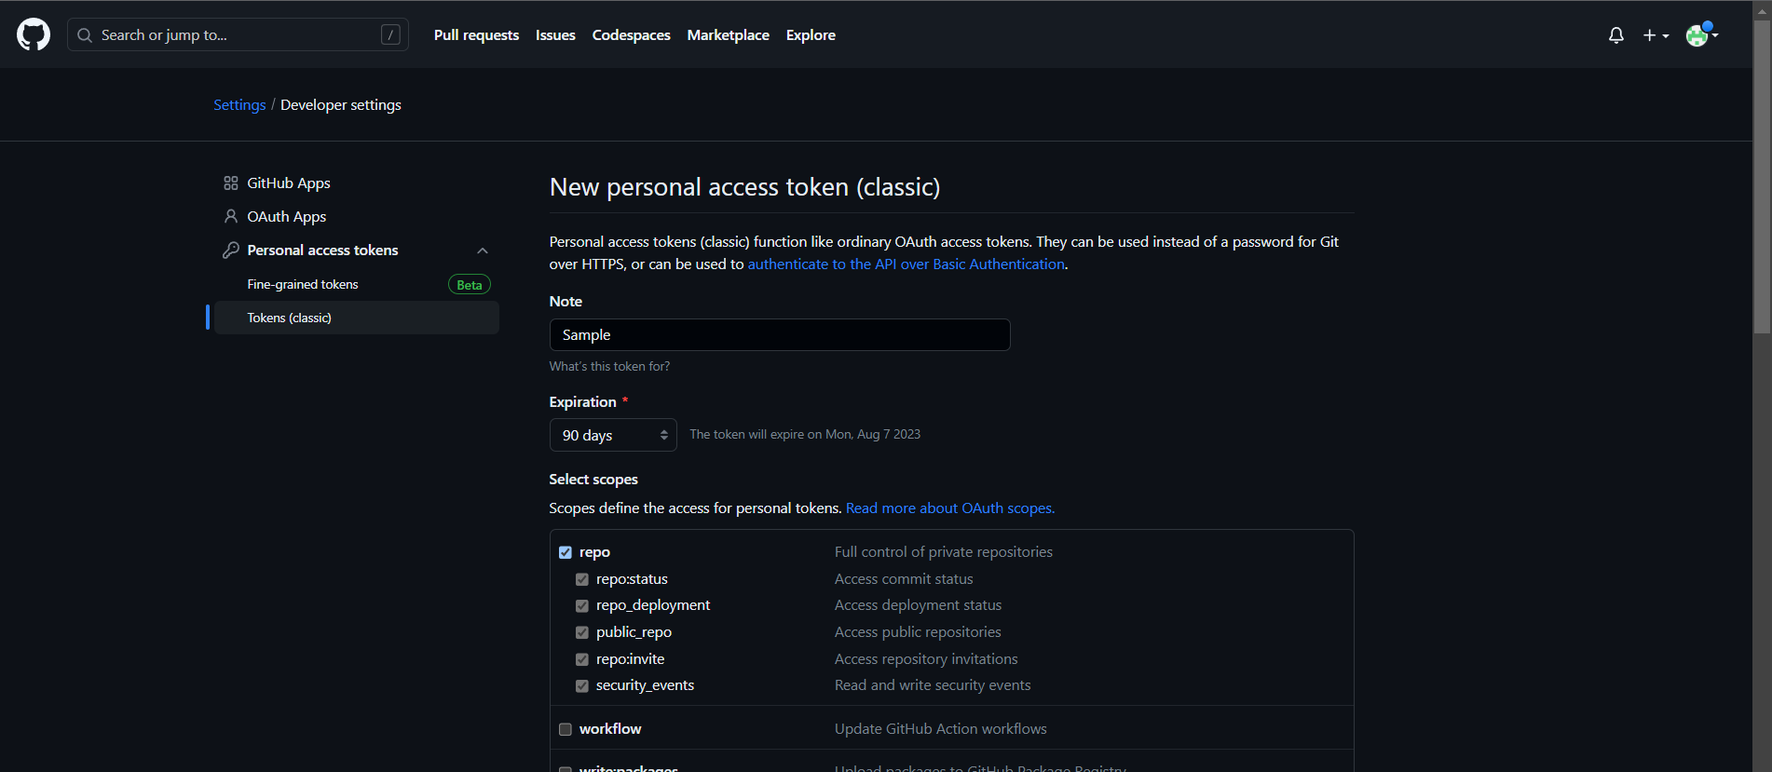Toggle the public_repo checkbox
The image size is (1772, 772).
(x=582, y=632)
